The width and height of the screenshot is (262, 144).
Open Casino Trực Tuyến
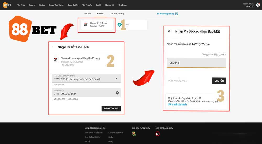click(x=56, y=5)
